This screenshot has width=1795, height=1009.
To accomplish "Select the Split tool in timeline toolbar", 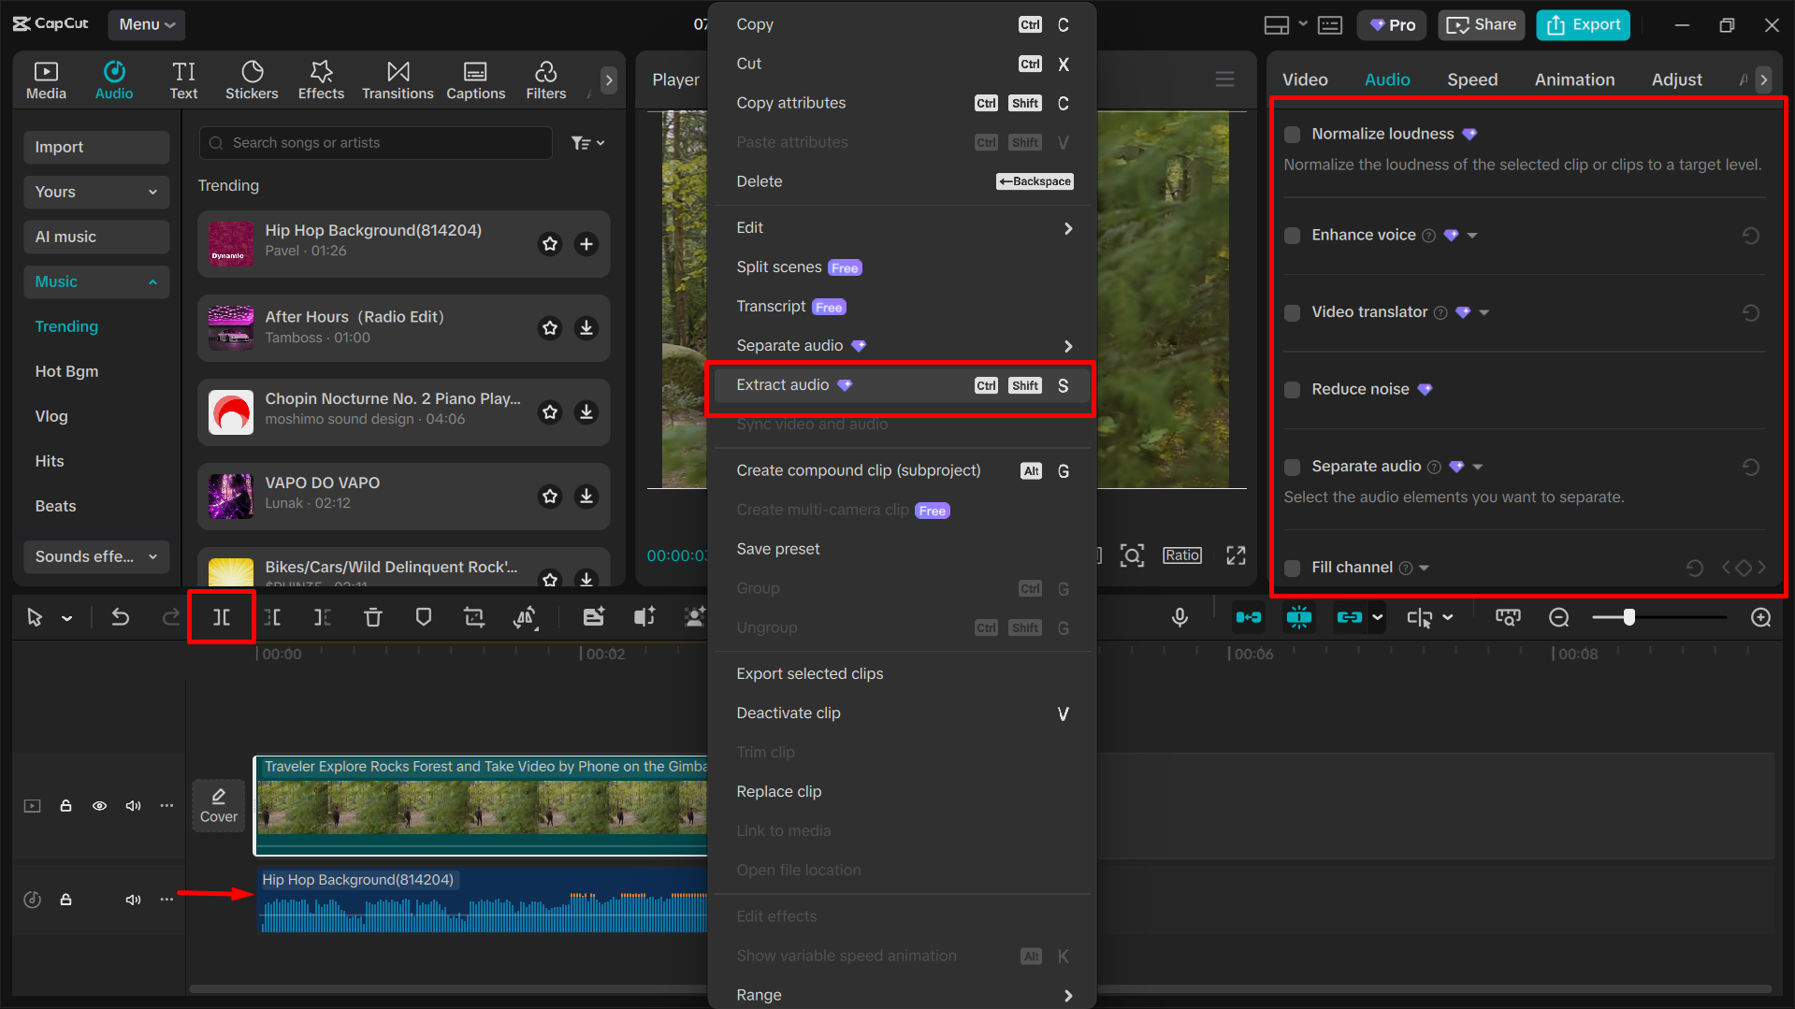I will click(222, 617).
